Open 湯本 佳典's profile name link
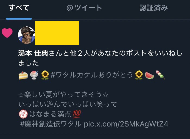Screen dimensions: 190x139 point(33,53)
